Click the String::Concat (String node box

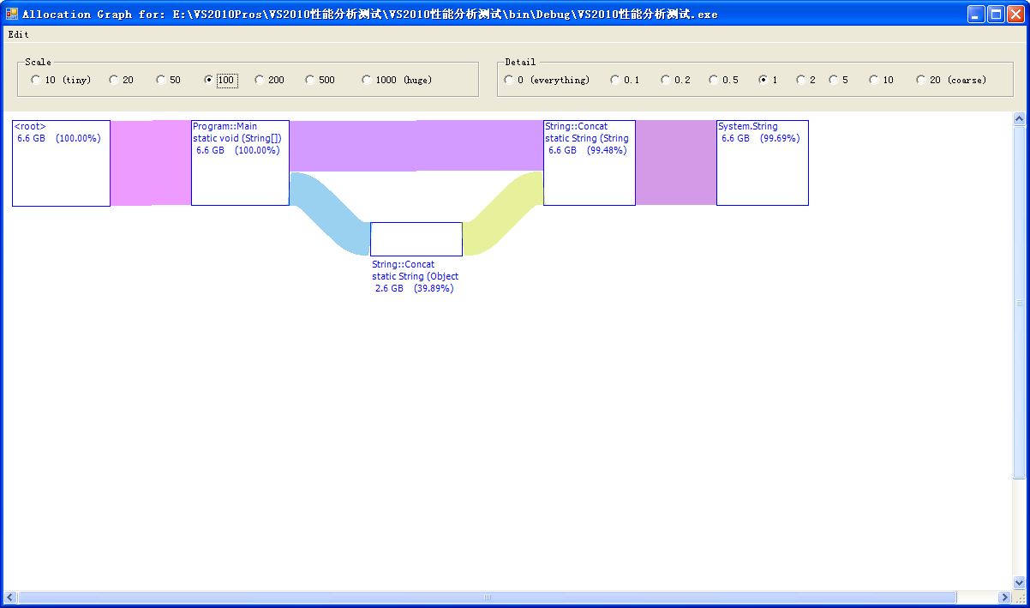(x=590, y=163)
